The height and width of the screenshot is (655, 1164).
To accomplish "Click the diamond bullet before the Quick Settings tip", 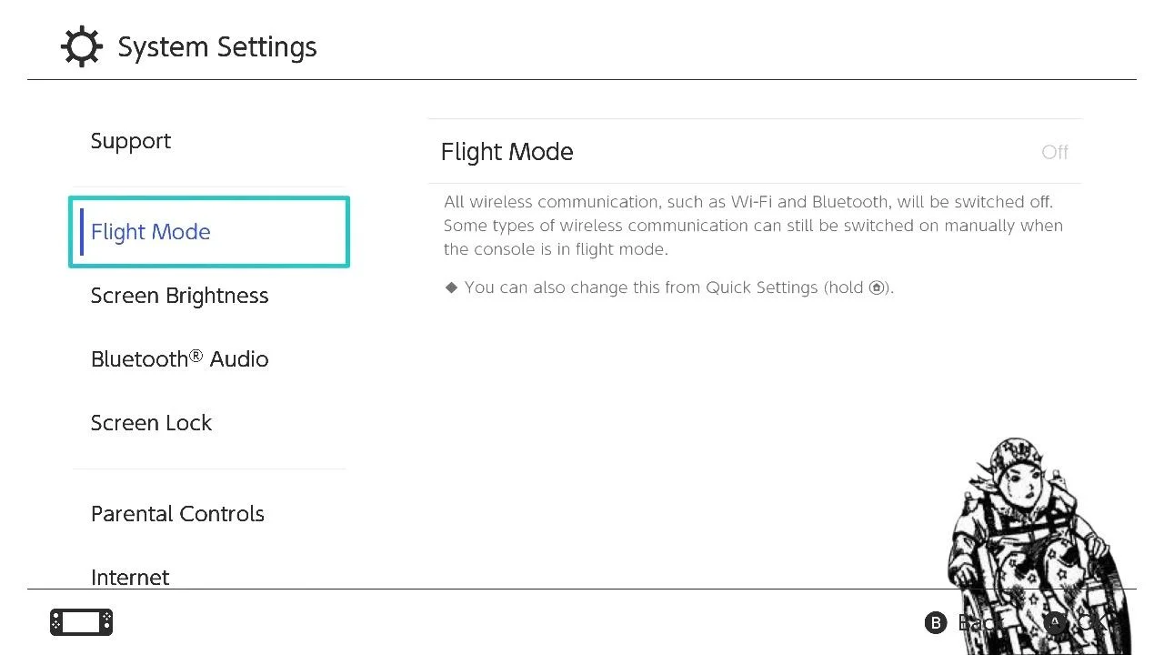I will (451, 287).
